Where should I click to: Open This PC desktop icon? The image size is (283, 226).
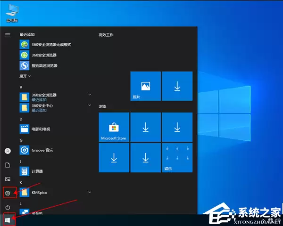12,13
